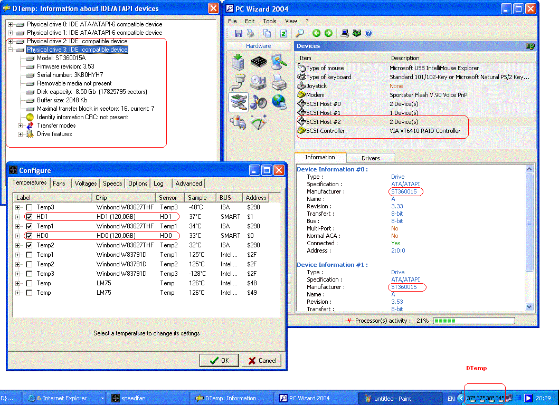559x405 pixels.
Task: Click the network computers tray icon
Action: pos(509,398)
